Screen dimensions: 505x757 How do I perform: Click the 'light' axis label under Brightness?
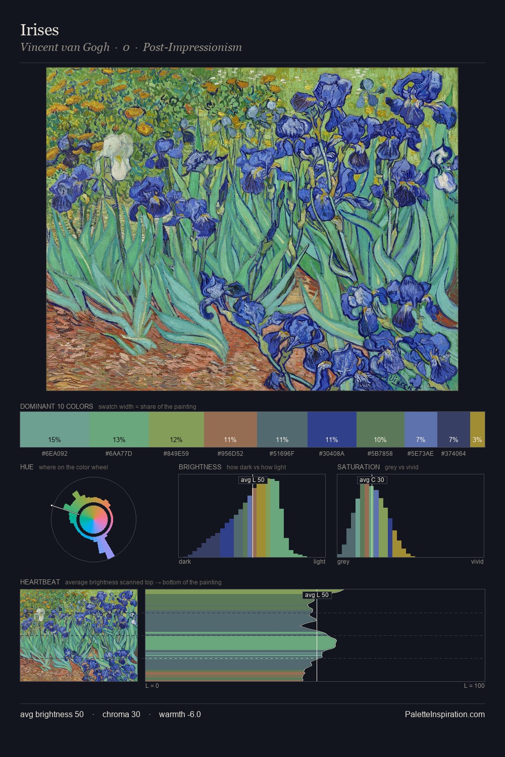coord(320,561)
